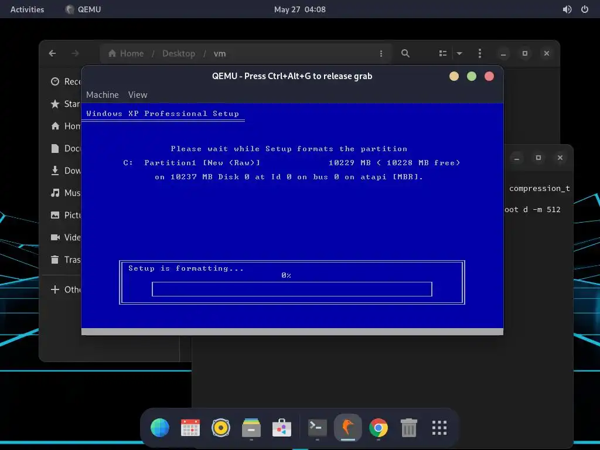Screen dimensions: 600x450
Task: Minimize the terminal window
Action: 517,158
